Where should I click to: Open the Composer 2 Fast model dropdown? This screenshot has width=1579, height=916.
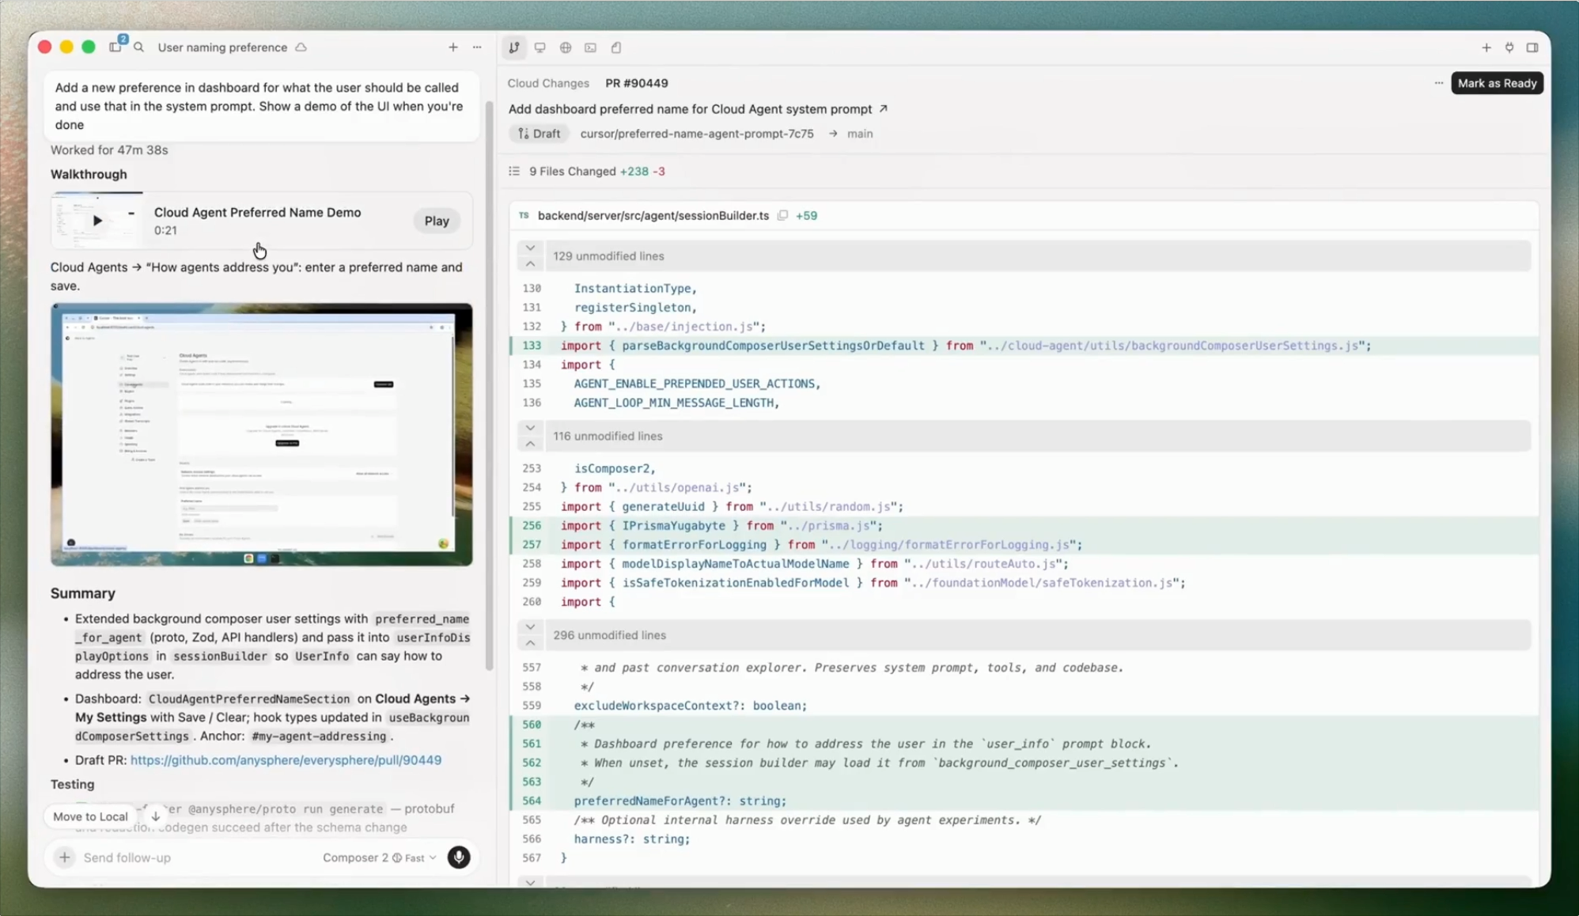click(380, 857)
